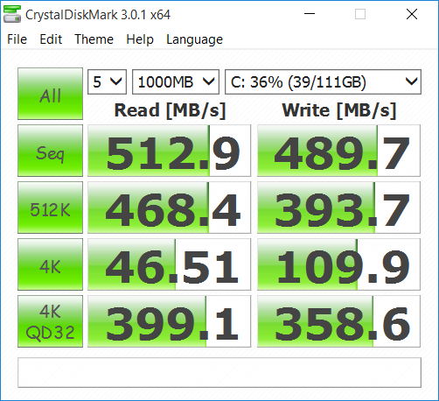
Task: Run all benchmarks with the All button
Action: (50, 94)
